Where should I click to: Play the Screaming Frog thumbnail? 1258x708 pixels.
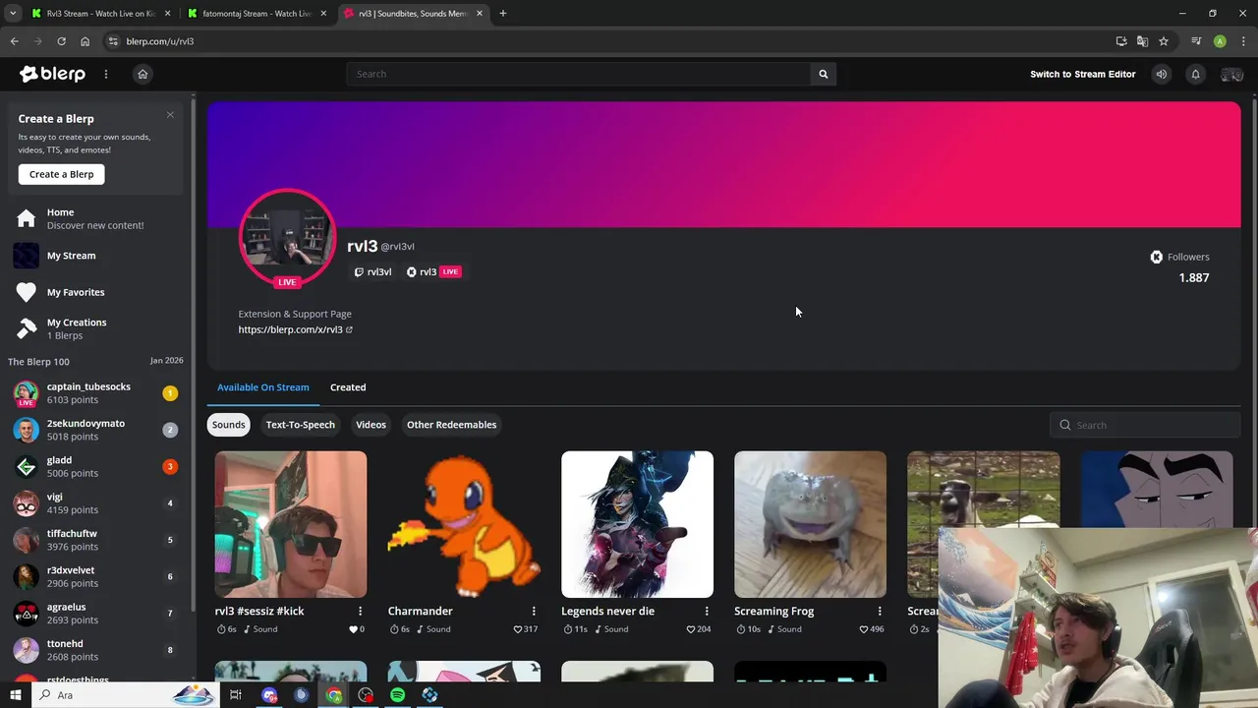pyautogui.click(x=810, y=524)
